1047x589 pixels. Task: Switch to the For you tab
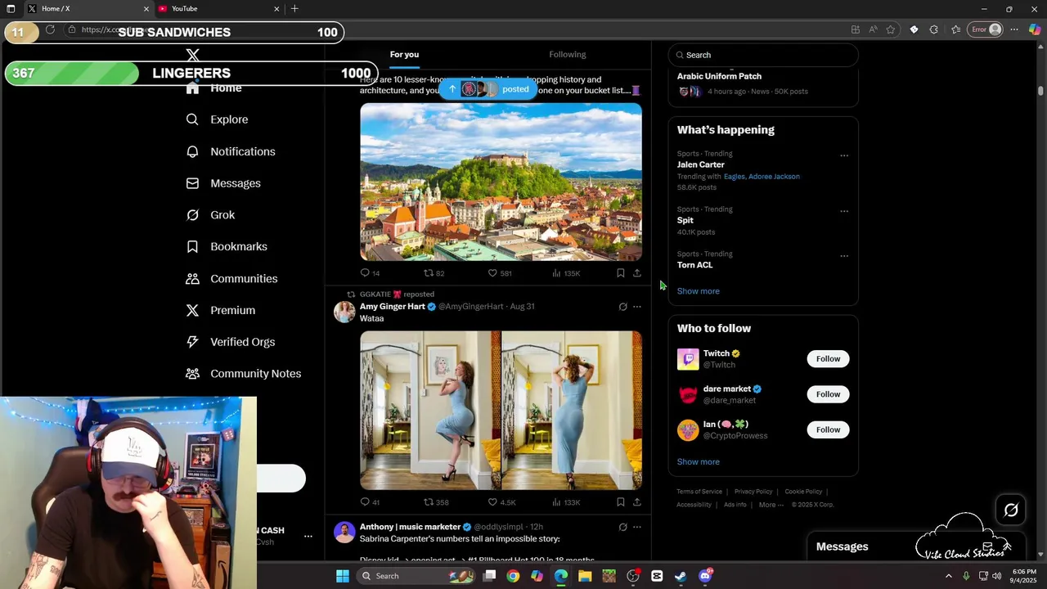(x=404, y=55)
